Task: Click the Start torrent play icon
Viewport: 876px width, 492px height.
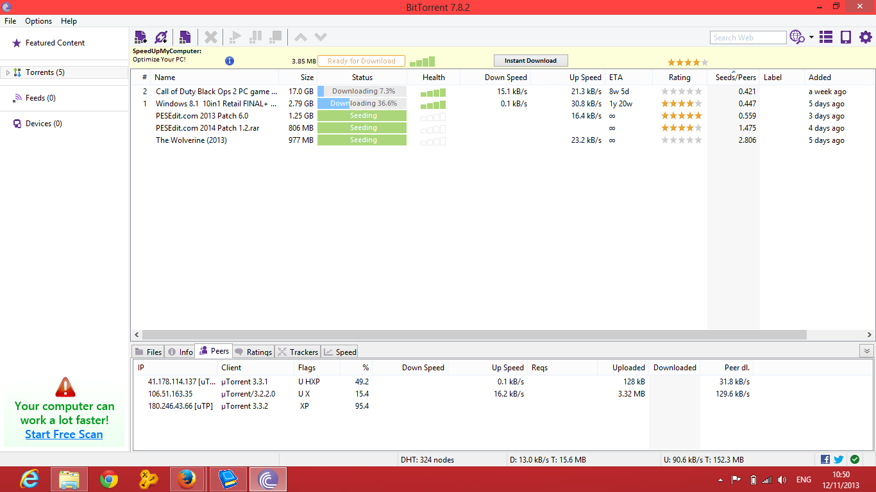Action: click(x=235, y=37)
